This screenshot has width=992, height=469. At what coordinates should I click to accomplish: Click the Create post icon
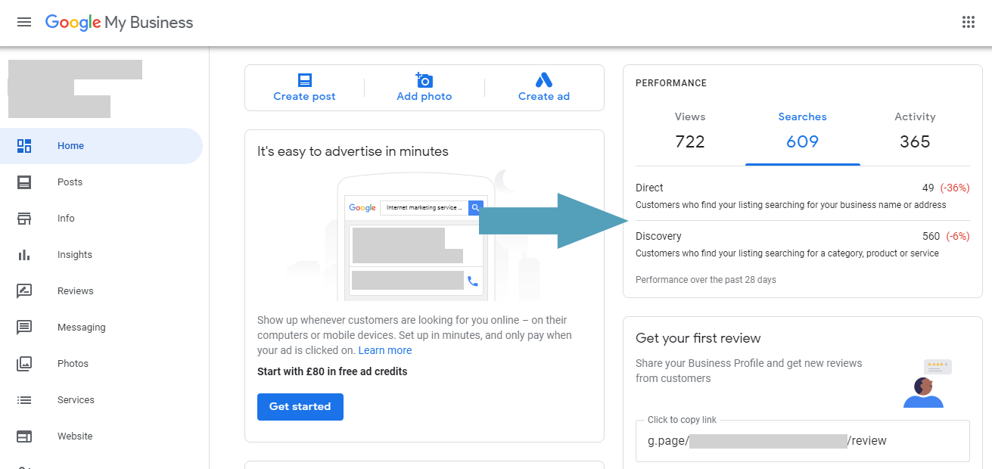pos(305,80)
